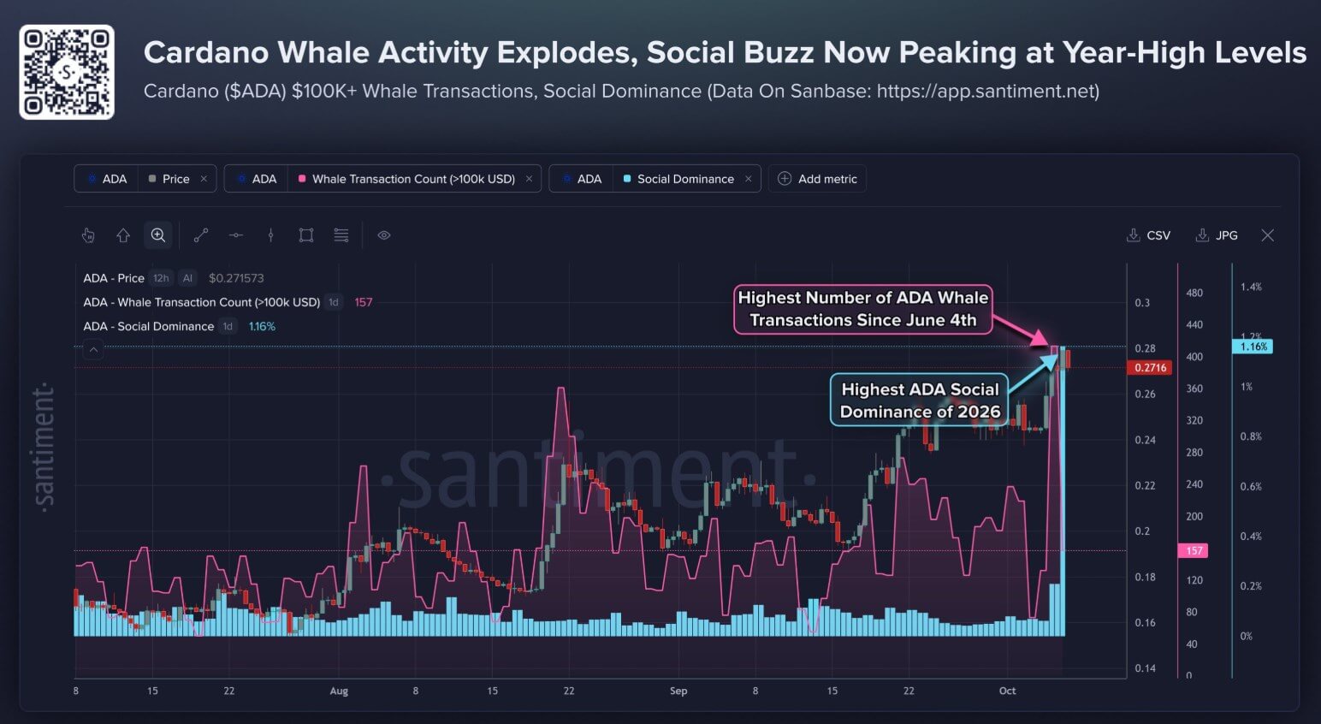Click the pink Whale Transaction color swatch
Viewport: 1321px width, 724px height.
pos(302,179)
